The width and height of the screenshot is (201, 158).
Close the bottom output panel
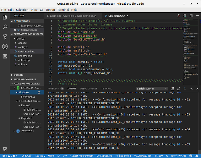coord(198,89)
